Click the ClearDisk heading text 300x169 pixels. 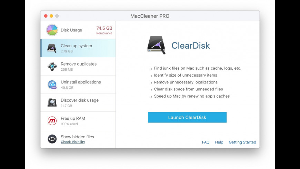coord(191,46)
